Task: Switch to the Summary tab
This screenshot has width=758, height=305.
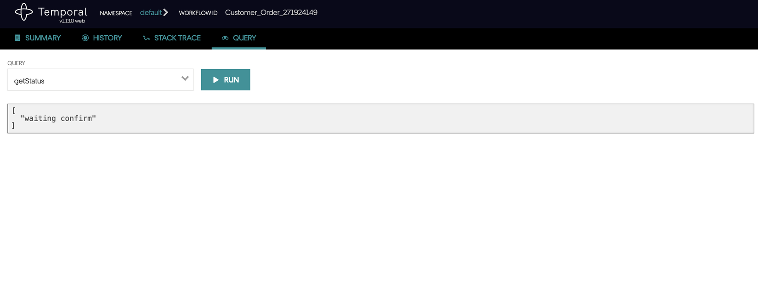Action: (x=38, y=38)
